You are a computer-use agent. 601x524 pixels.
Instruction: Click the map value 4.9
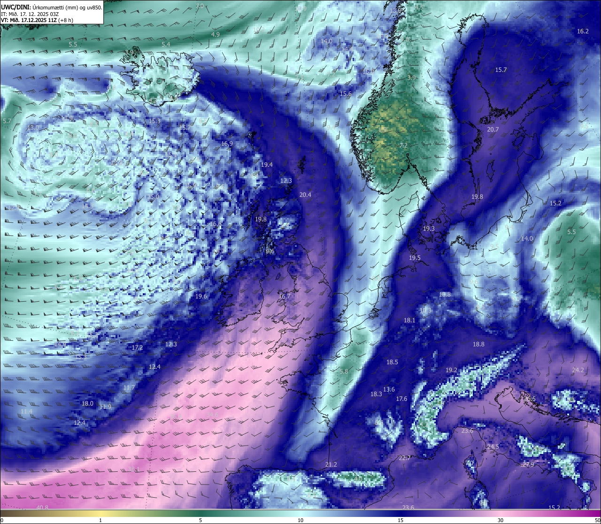216,34
